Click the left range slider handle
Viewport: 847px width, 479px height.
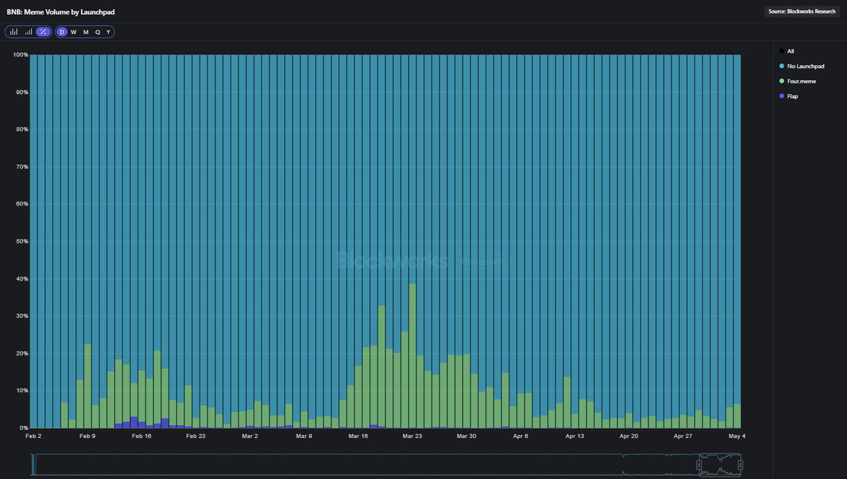(x=699, y=465)
